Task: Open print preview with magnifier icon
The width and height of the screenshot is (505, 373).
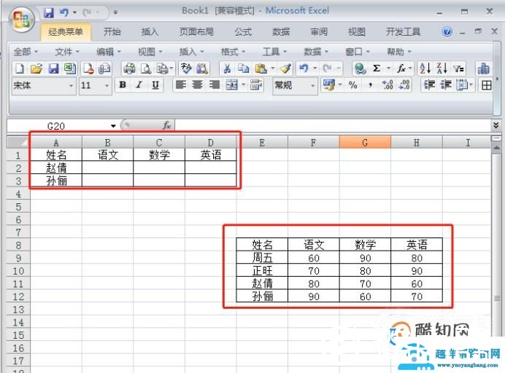Action: click(x=146, y=68)
